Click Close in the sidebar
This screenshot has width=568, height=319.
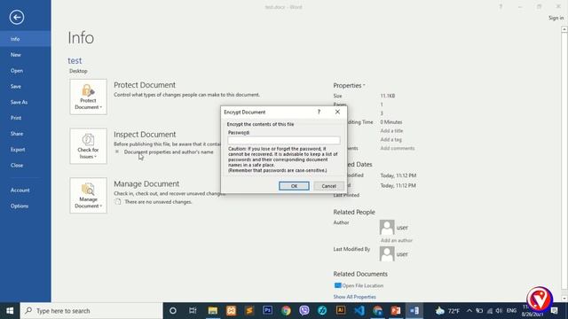26,165
